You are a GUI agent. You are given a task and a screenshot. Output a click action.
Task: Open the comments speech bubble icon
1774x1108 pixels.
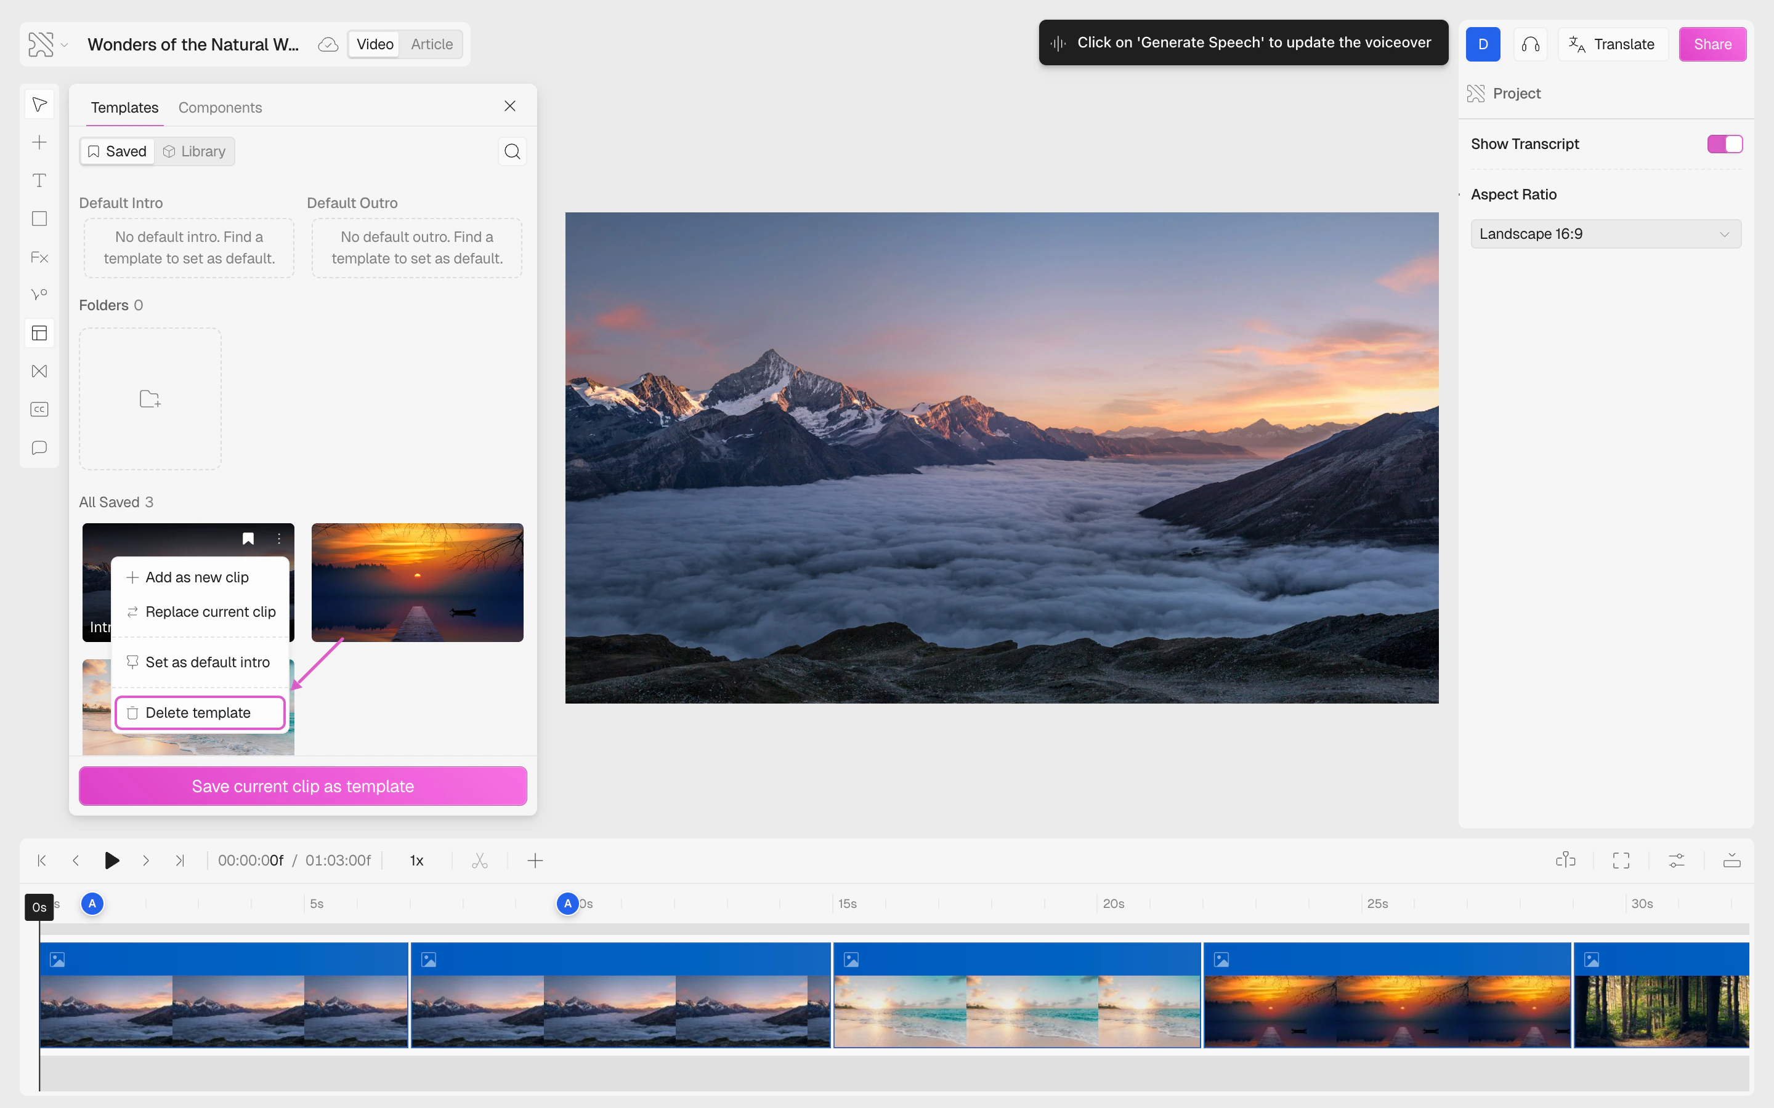click(39, 448)
